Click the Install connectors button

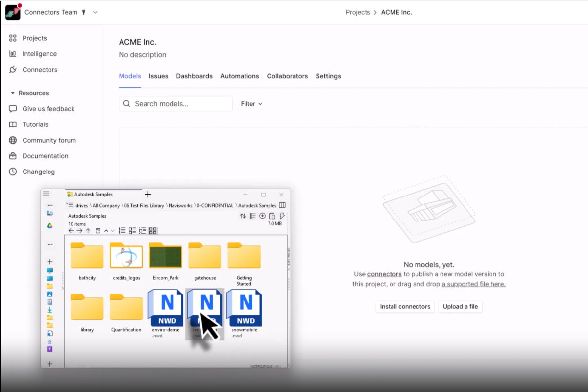point(405,306)
